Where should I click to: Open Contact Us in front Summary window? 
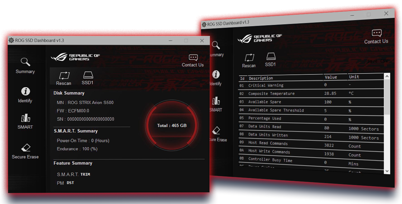(193, 61)
